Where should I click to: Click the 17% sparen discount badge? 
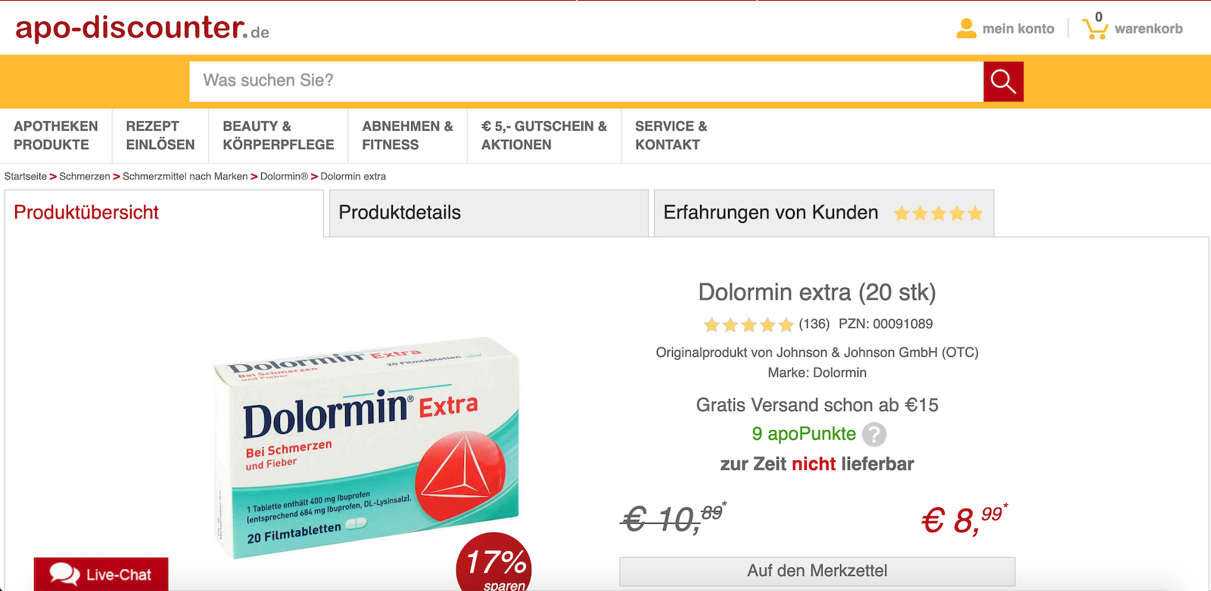(494, 563)
